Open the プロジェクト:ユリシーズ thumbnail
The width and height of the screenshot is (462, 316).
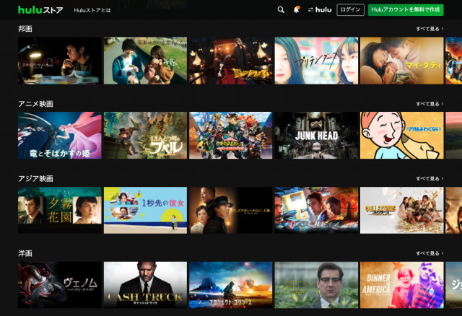[231, 285]
